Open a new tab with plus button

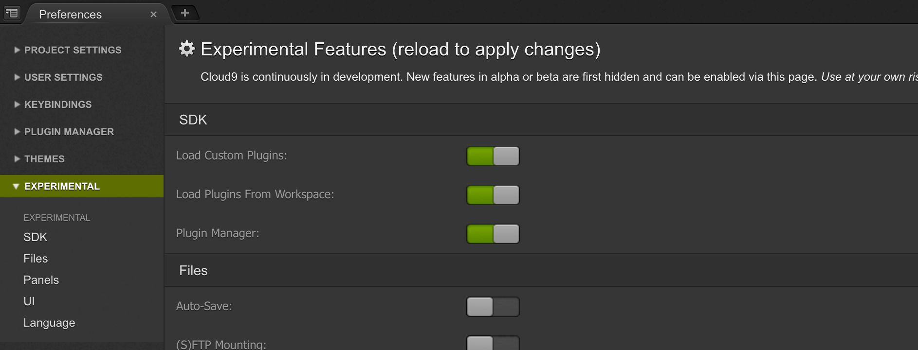pos(185,13)
